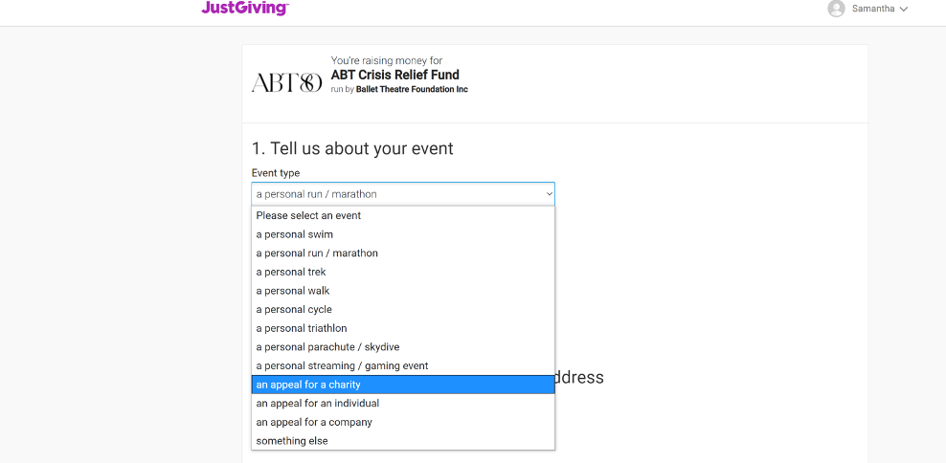This screenshot has height=463, width=946.
Task: Select 'Please select an event' option
Action: pyautogui.click(x=403, y=215)
